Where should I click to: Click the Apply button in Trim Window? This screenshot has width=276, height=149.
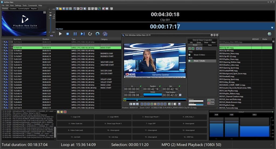click(211, 100)
